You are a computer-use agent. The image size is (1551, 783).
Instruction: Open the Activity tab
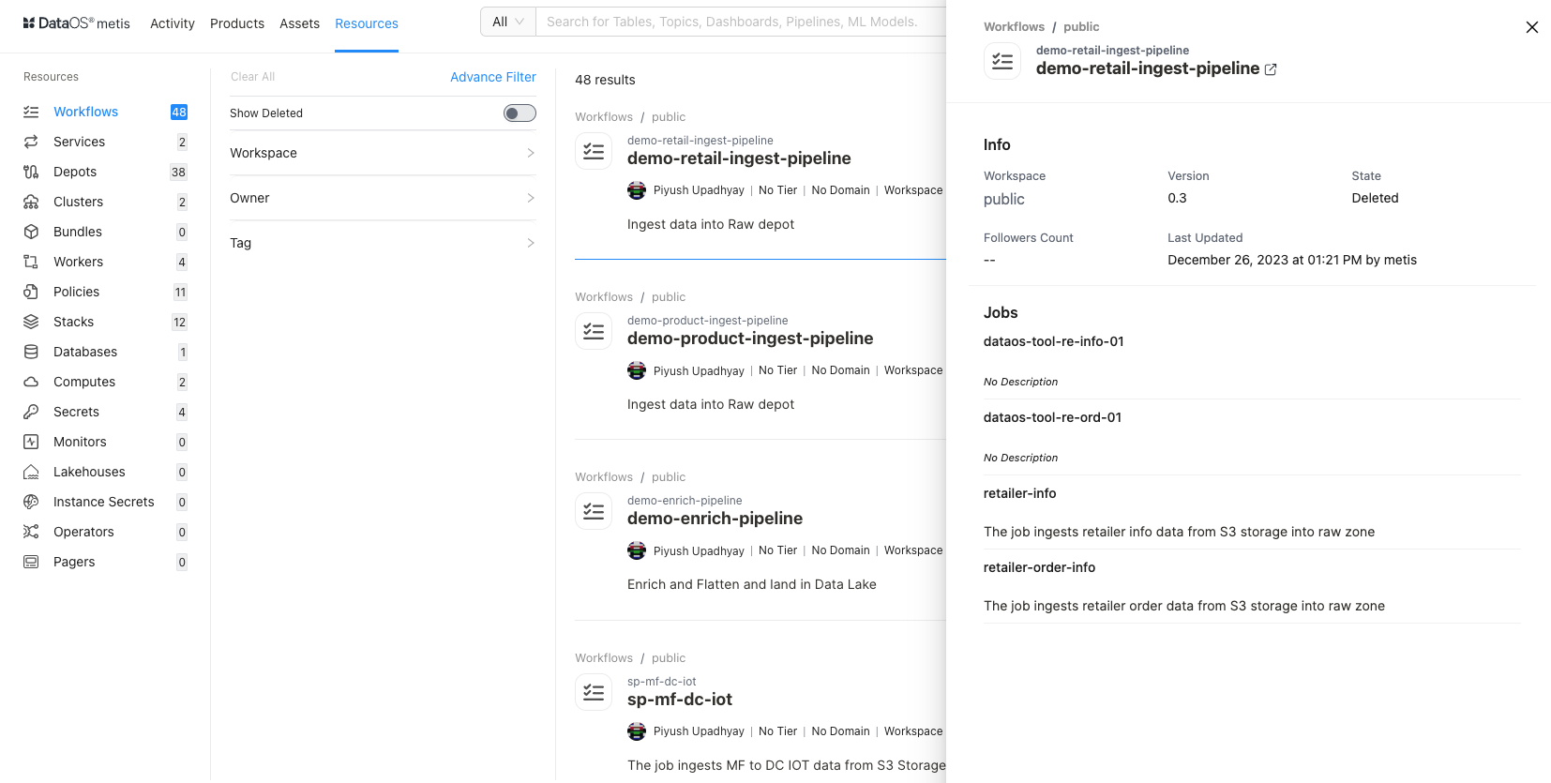pyautogui.click(x=173, y=23)
